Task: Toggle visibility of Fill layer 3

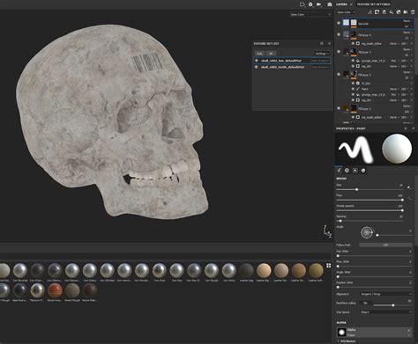Action: point(339,52)
